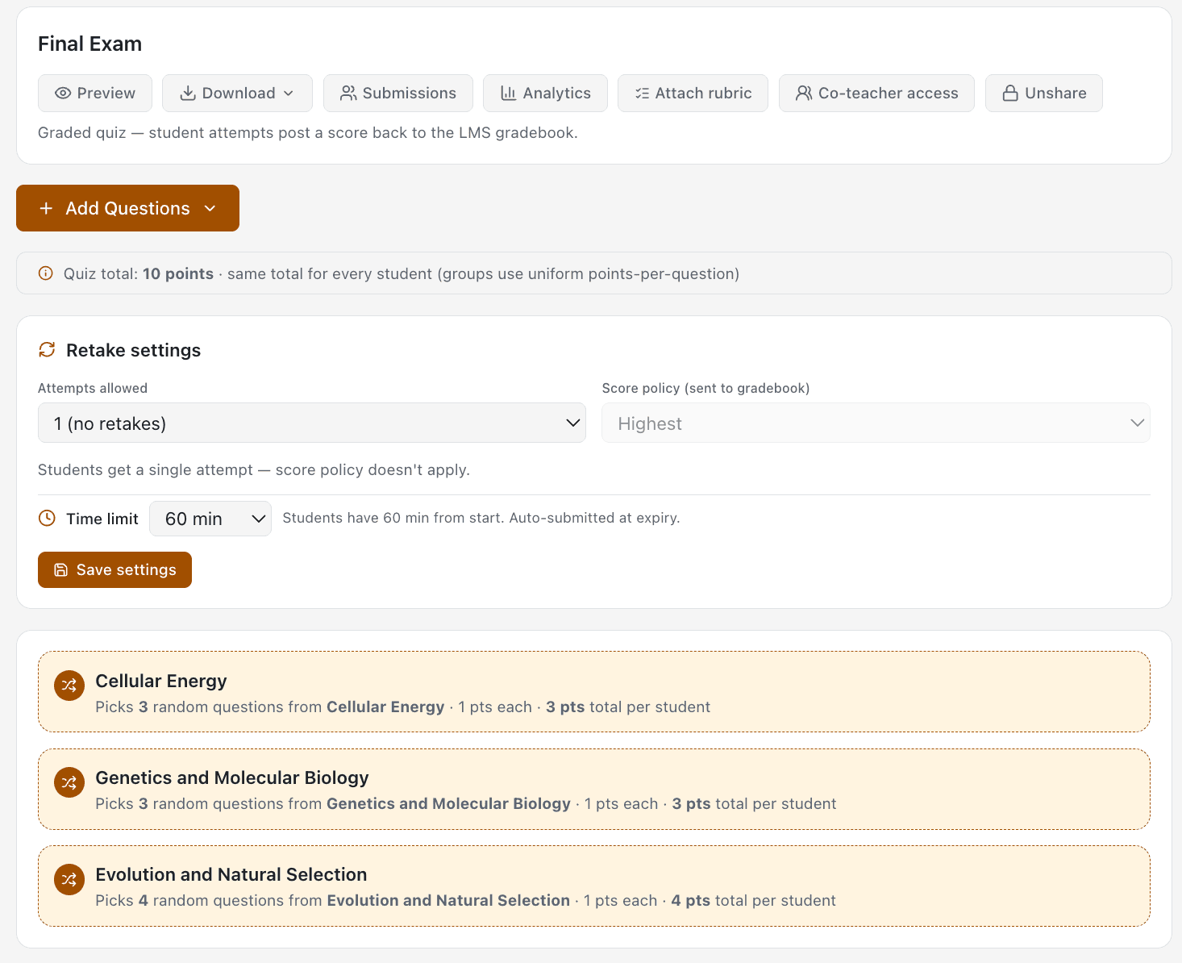Click the Final Exam title
The image size is (1182, 963).
click(90, 44)
